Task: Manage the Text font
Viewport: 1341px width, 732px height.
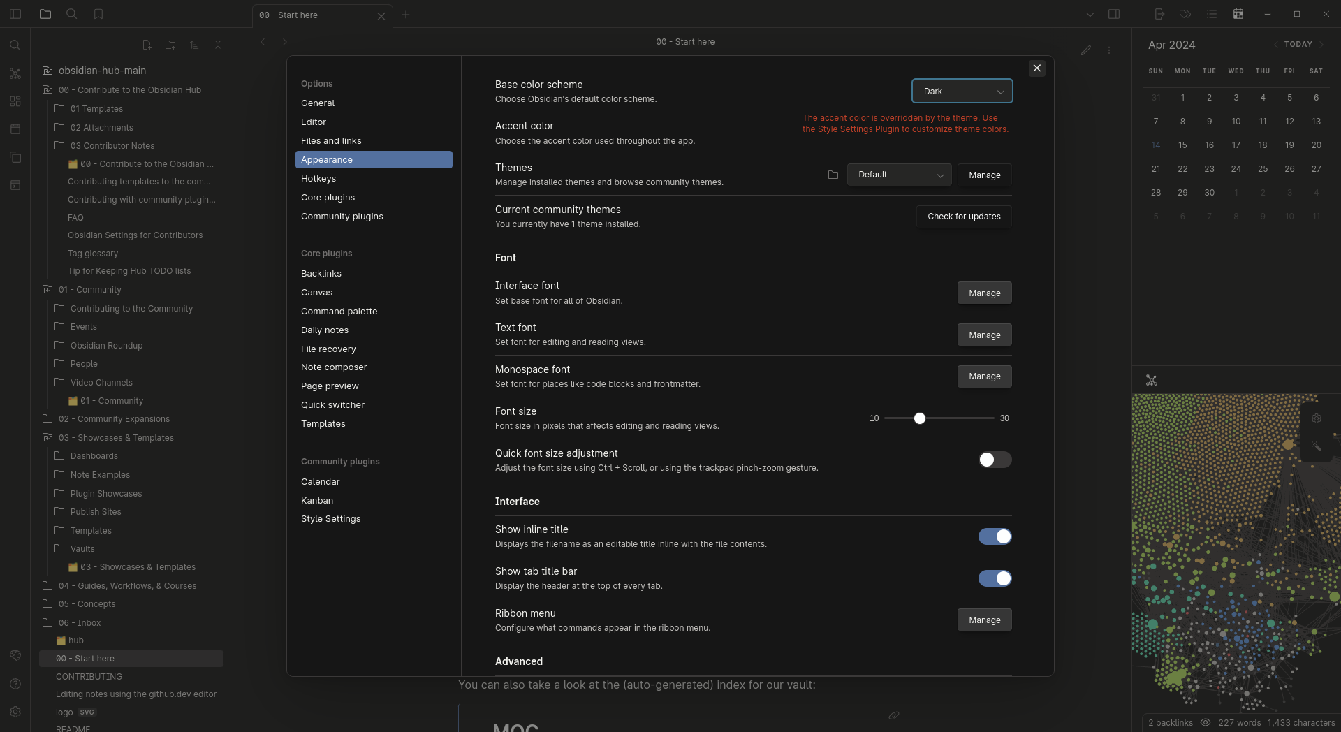Action: pyautogui.click(x=985, y=335)
